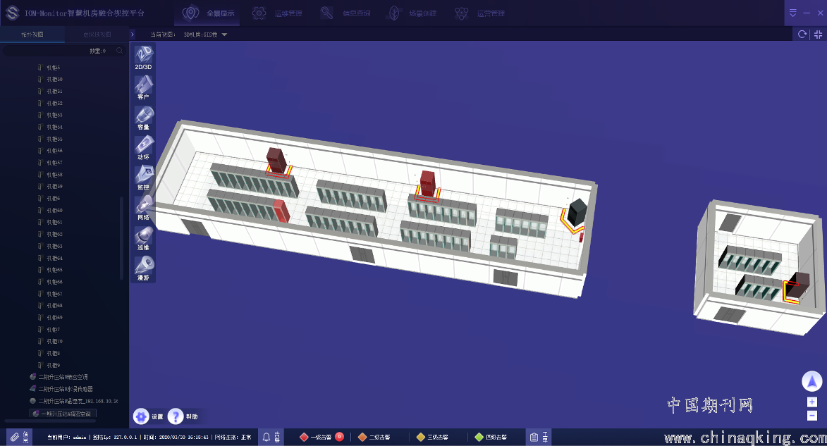Viewport: 827px width, 446px height.
Task: Click the tree panel vertical scrollbar
Action: pos(122,238)
